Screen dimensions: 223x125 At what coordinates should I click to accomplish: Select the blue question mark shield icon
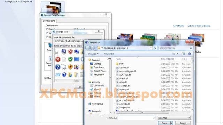64,75
